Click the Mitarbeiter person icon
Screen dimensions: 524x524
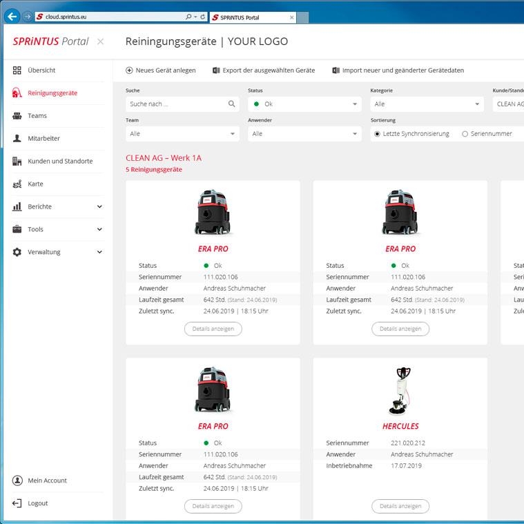point(17,138)
